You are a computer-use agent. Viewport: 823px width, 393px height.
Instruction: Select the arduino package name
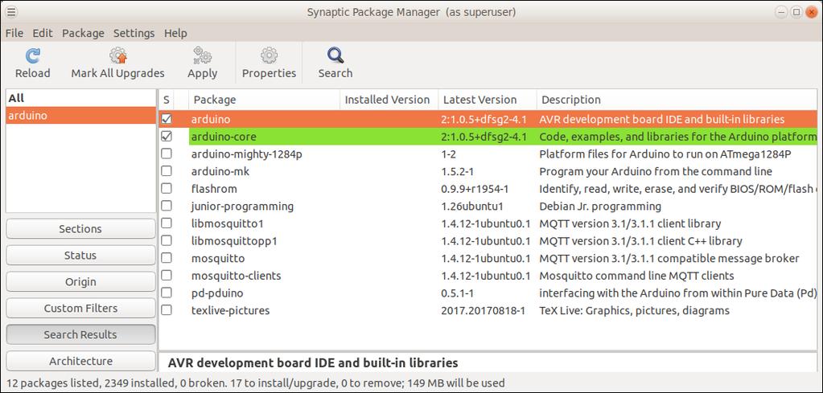tap(211, 120)
